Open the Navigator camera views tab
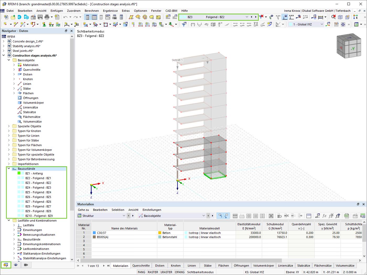 26,265
